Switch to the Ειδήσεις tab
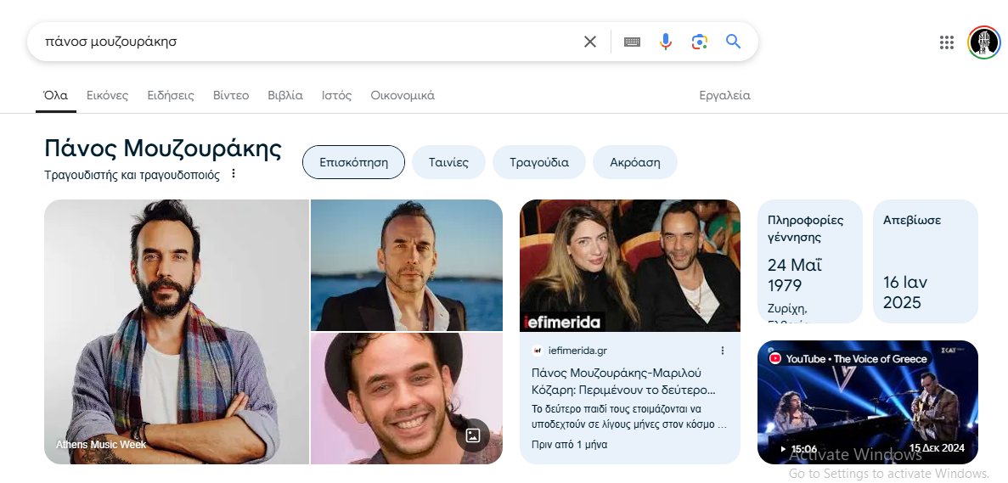The width and height of the screenshot is (1008, 483). [170, 95]
